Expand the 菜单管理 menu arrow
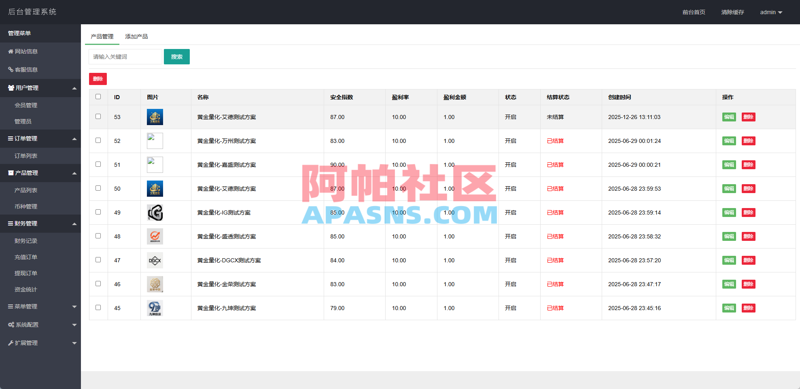The image size is (800, 389). (x=74, y=307)
